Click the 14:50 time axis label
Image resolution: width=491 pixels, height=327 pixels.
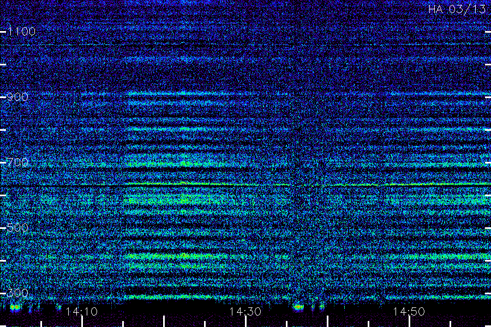click(x=409, y=312)
